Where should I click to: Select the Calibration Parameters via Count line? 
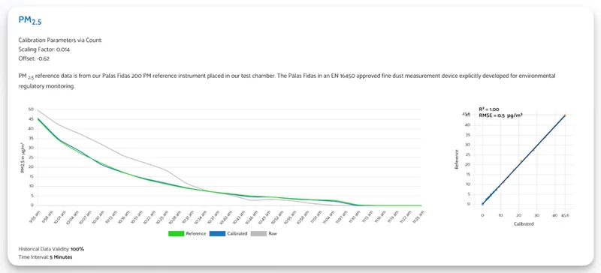[60, 40]
